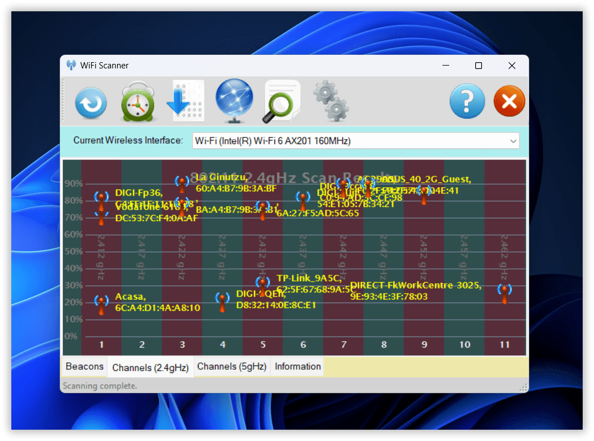
Task: Click the window resize grip in status bar
Action: (x=523, y=388)
